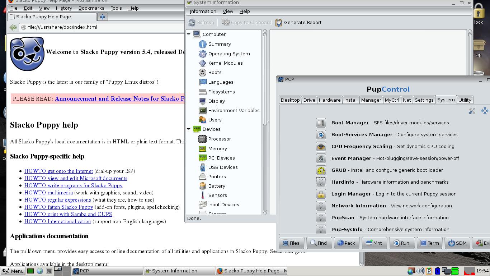This screenshot has height=276, width=490.
Task: Switch to System Information via the taskbar
Action: coord(179,271)
